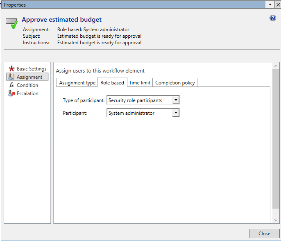Click the Escalation person-arrow icon
This screenshot has width=281, height=241.
click(11, 93)
